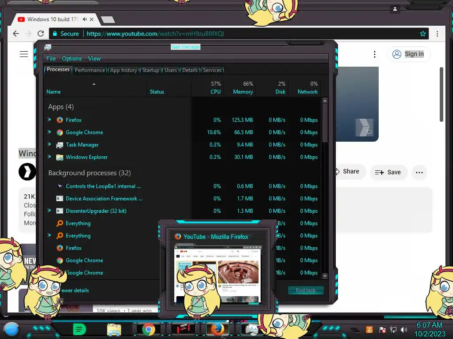Select the Processes tab
Image resolution: width=453 pixels, height=339 pixels.
tap(58, 69)
